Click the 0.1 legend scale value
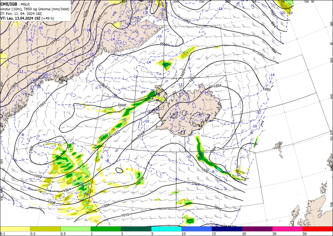Image resolution: width=333 pixels, height=236 pixels. 2,234
